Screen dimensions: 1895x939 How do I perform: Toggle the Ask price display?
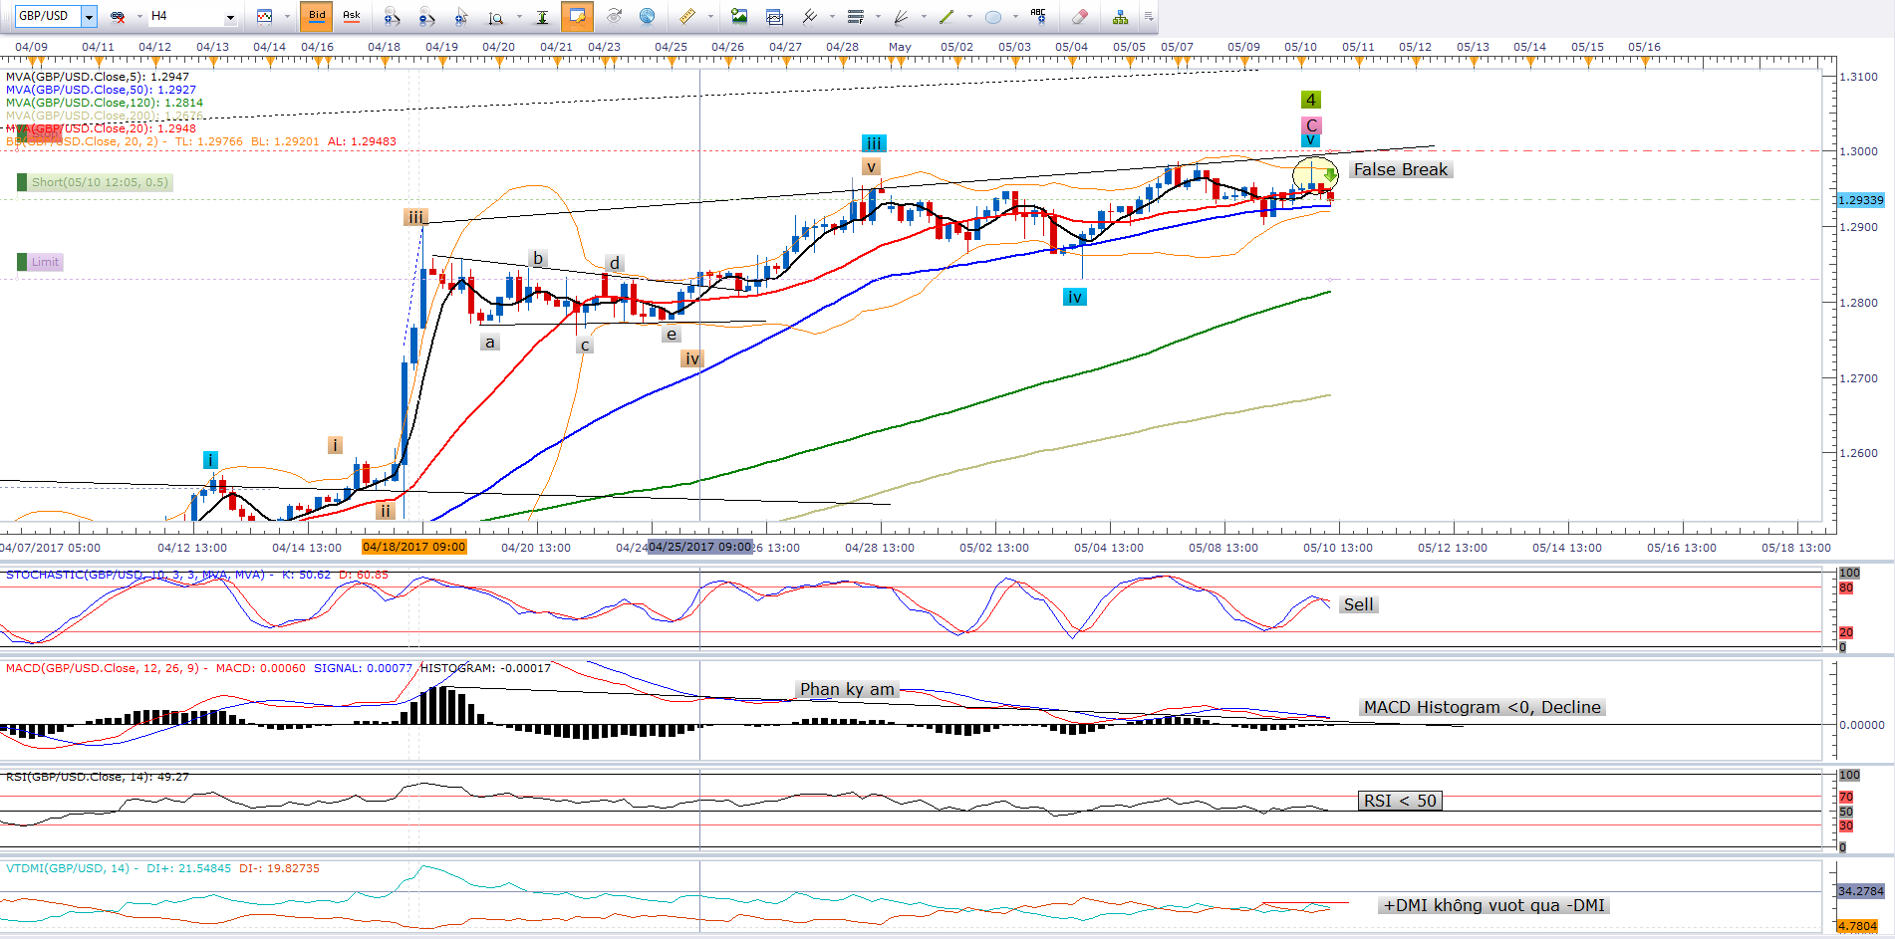coord(352,16)
